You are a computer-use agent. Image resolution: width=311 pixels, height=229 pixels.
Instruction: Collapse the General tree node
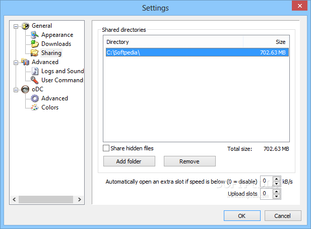pos(16,26)
